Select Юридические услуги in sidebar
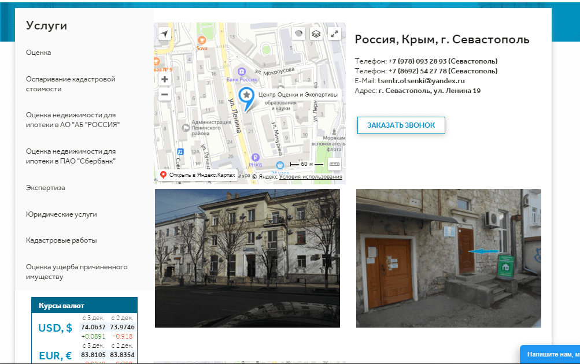580x364 pixels. coord(61,214)
